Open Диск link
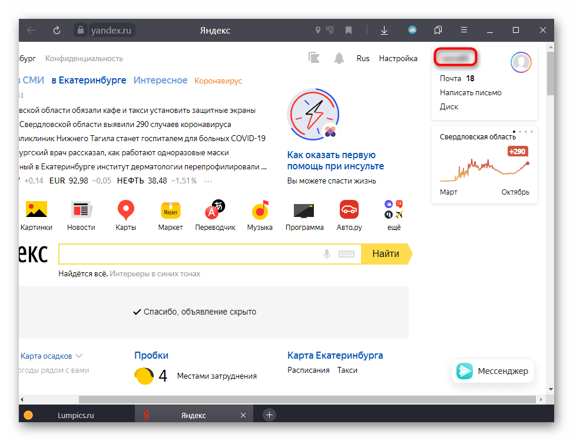Viewport: 573px width, 441px height. click(x=449, y=107)
